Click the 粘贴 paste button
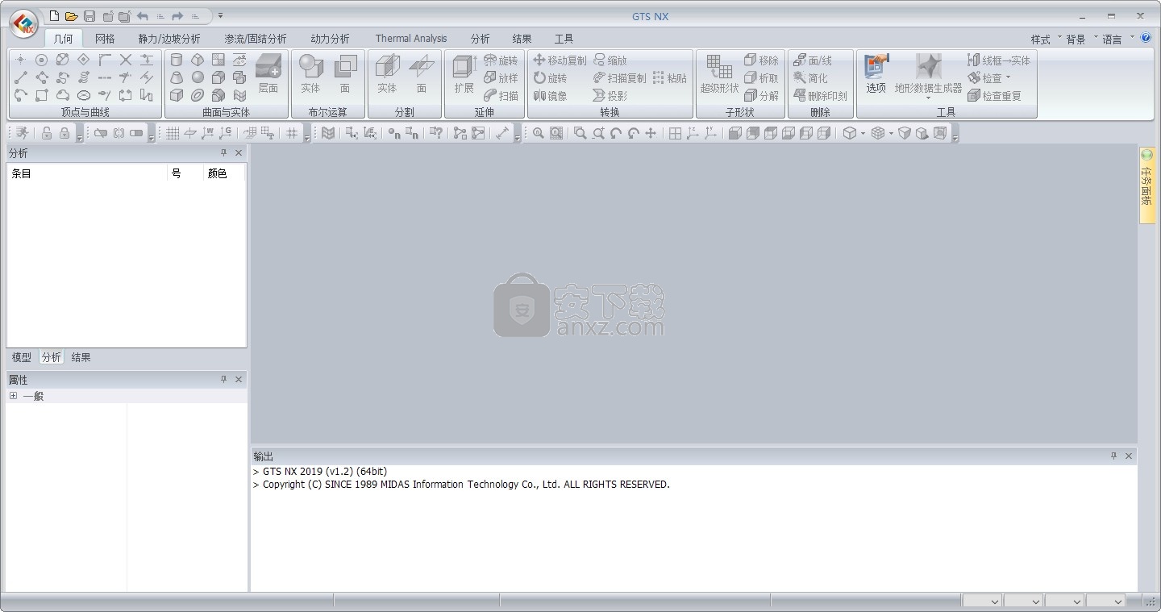1161x612 pixels. pyautogui.click(x=670, y=77)
